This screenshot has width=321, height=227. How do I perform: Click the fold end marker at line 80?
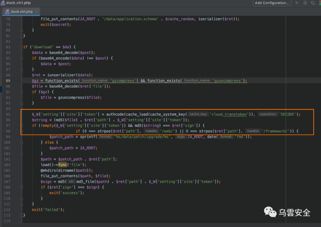[x=21, y=30]
